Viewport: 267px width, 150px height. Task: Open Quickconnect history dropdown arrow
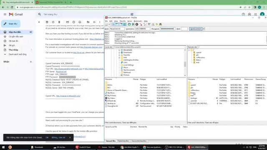click(204, 29)
